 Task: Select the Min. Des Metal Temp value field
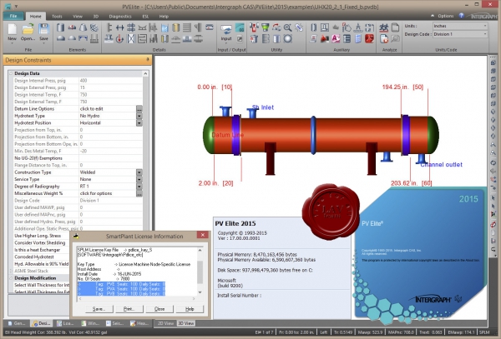pos(110,151)
